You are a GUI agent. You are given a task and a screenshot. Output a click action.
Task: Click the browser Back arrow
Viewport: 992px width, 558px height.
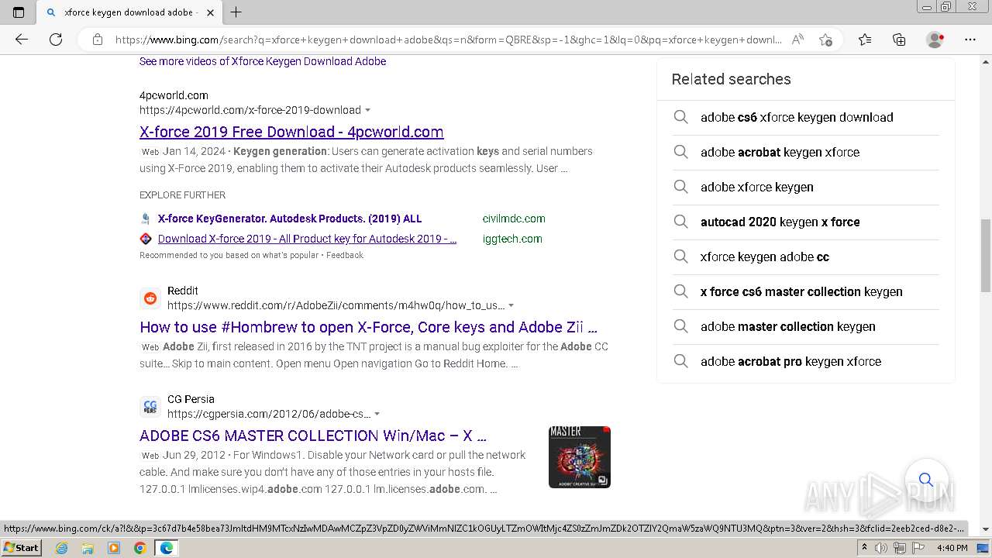22,40
